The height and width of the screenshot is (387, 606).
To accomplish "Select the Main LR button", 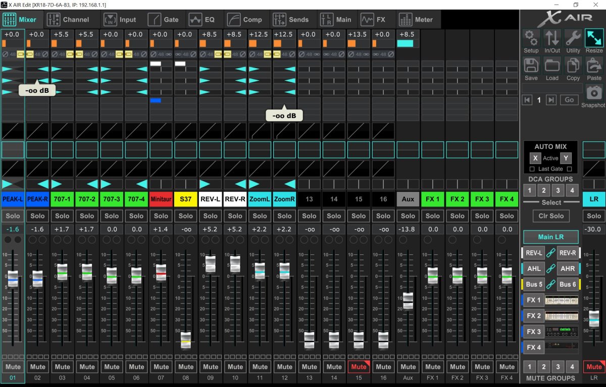I will click(x=551, y=237).
